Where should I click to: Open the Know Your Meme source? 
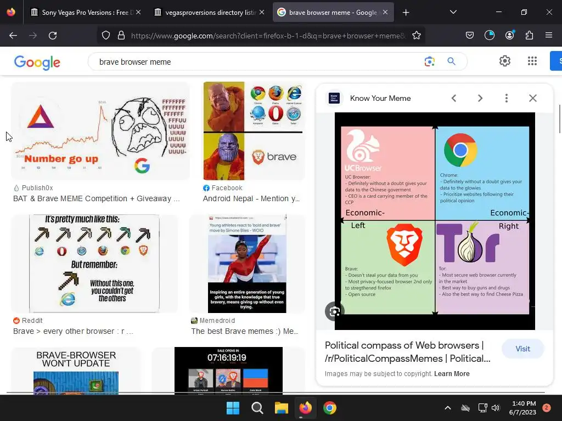(x=380, y=98)
